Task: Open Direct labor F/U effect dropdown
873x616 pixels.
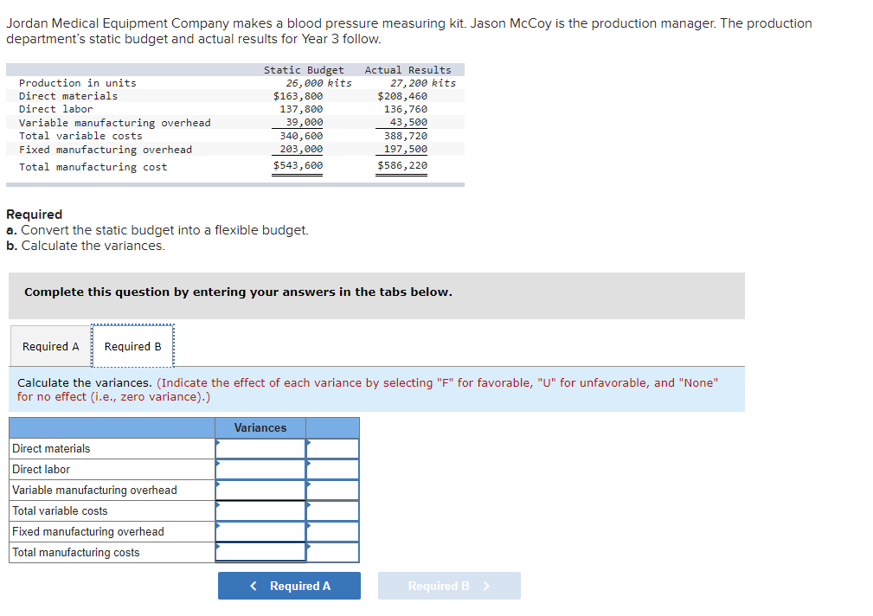Action: pyautogui.click(x=332, y=469)
